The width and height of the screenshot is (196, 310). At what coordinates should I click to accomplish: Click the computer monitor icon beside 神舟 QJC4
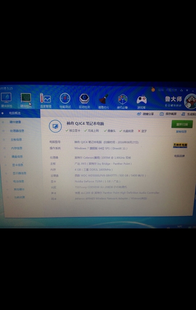pos(55,126)
